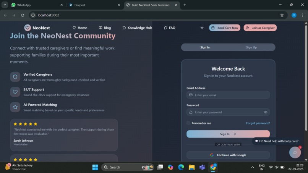This screenshot has width=308, height=173.
Task: Go forward in browser history
Action: pyautogui.click(x=14, y=15)
